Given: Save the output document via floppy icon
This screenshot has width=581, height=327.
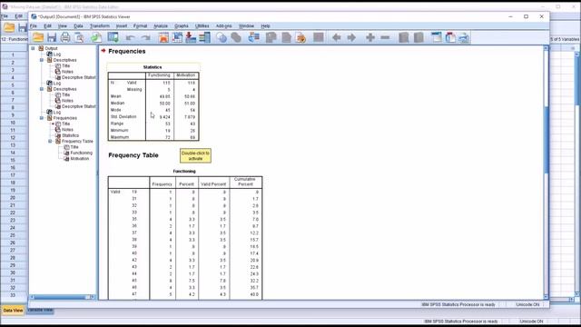Looking at the screenshot, I should pyautogui.click(x=52, y=37).
